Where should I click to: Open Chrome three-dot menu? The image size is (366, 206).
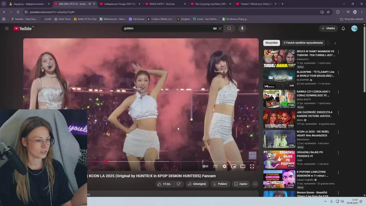click(x=361, y=12)
